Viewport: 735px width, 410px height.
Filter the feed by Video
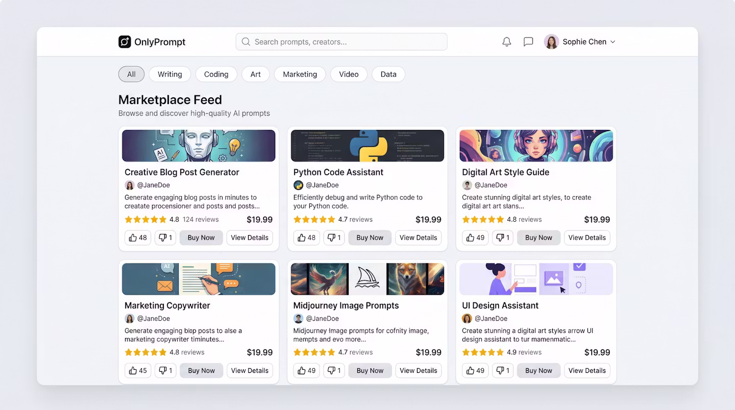[x=349, y=74]
